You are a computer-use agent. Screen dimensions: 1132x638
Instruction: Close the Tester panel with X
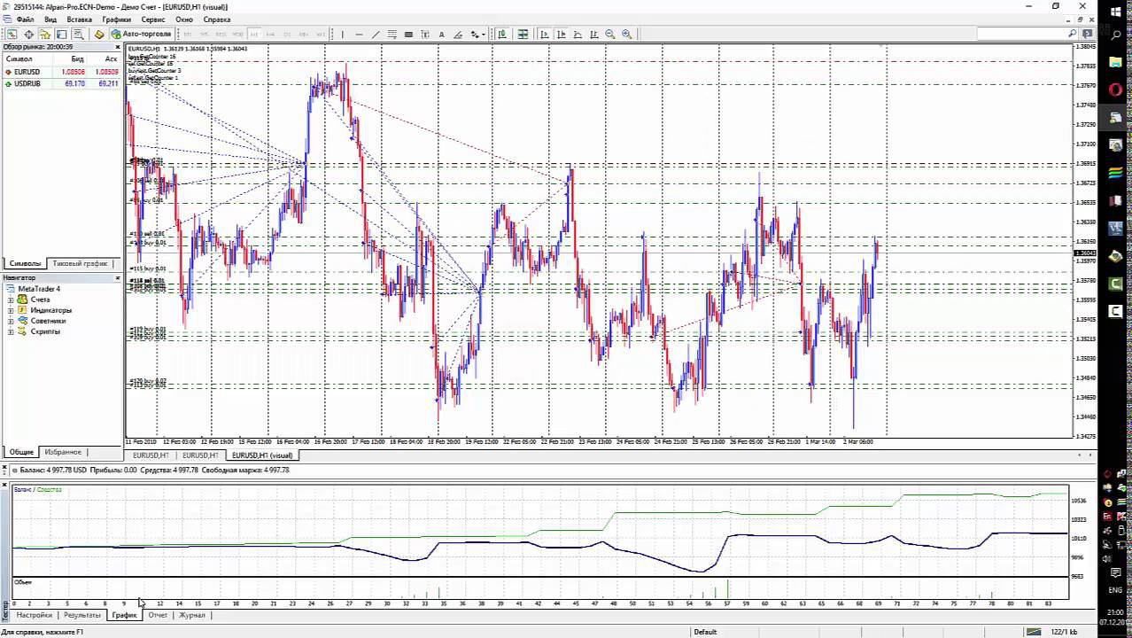click(4, 486)
